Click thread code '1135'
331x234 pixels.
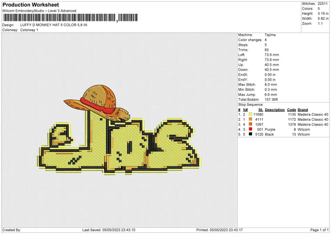(x=292, y=114)
